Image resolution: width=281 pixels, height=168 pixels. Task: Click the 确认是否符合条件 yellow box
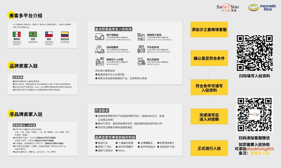209,58
